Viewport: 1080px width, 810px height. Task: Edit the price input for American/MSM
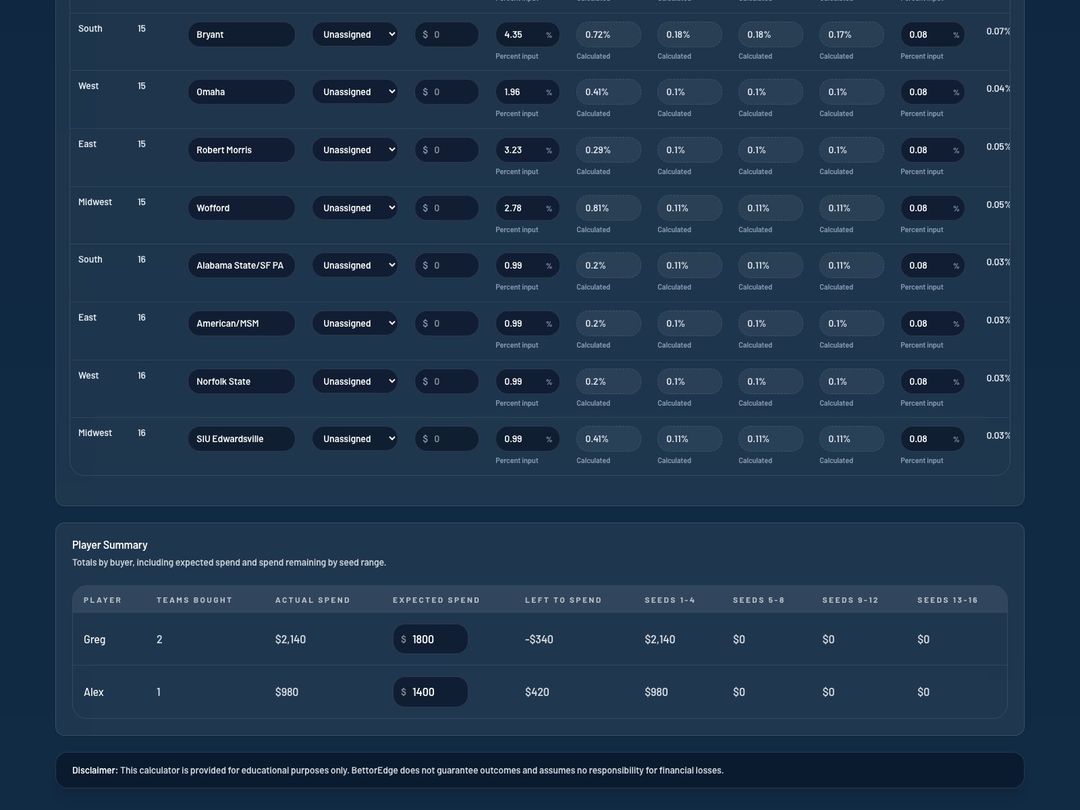click(446, 323)
